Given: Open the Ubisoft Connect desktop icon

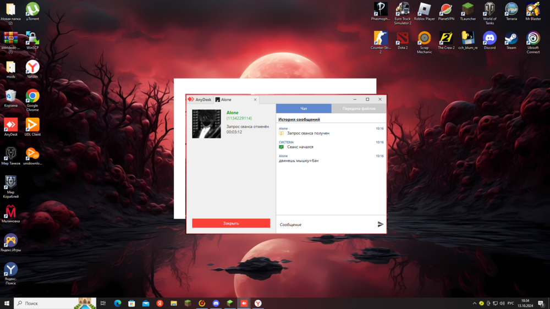Looking at the screenshot, I should (533, 42).
